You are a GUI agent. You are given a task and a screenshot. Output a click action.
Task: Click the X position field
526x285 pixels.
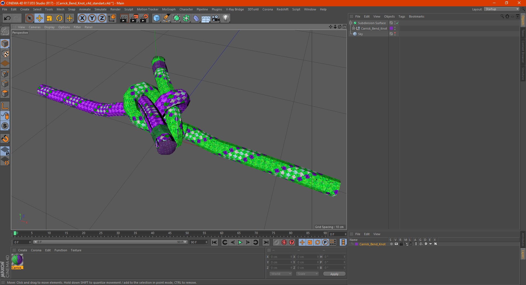281,257
